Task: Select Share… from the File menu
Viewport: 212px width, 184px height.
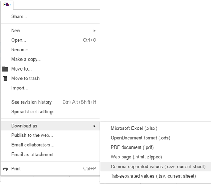Action: pyautogui.click(x=19, y=16)
